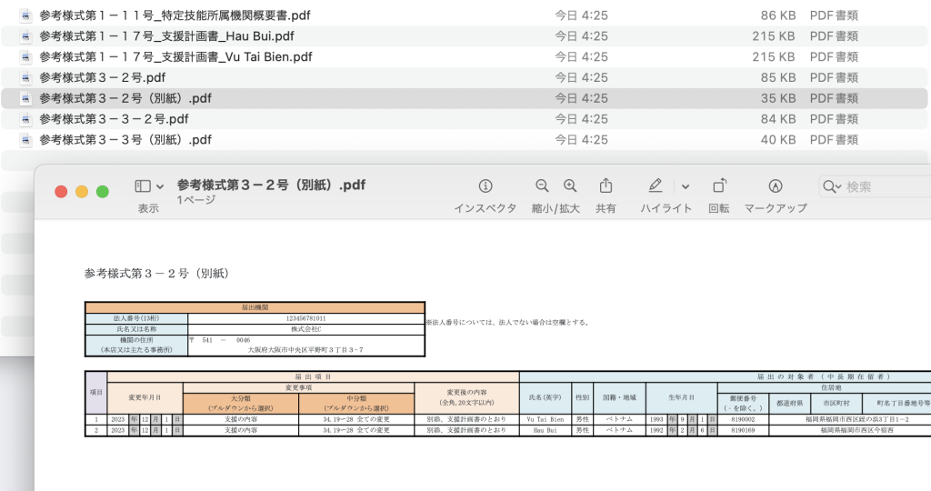Click PDF icon of 参考様式第3-2号.pdf
Image resolution: width=931 pixels, height=491 pixels.
click(25, 78)
